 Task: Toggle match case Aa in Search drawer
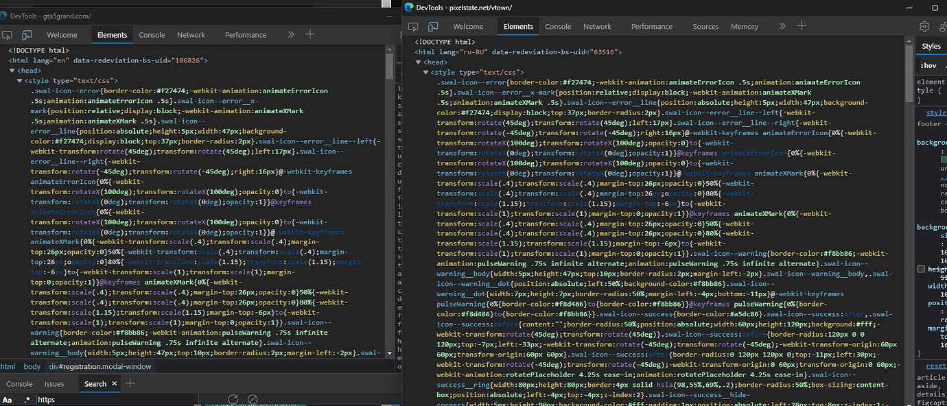pyautogui.click(x=8, y=400)
